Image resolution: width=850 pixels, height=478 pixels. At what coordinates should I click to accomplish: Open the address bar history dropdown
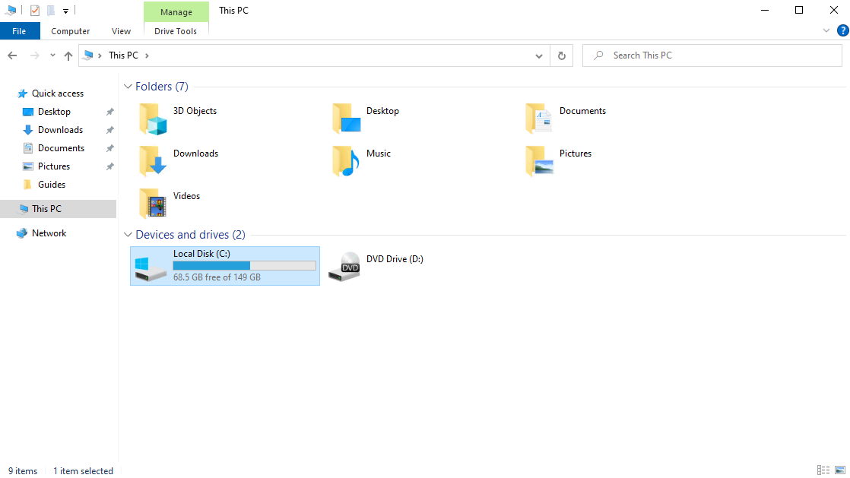coord(539,55)
